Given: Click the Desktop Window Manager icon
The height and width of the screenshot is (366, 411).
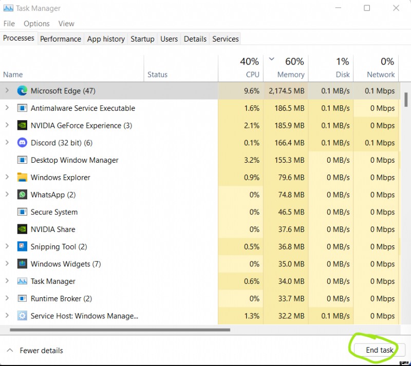Looking at the screenshot, I should click(22, 160).
